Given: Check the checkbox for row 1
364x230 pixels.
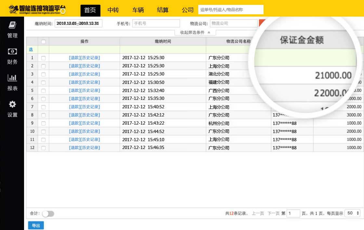Looking at the screenshot, I should (44, 58).
